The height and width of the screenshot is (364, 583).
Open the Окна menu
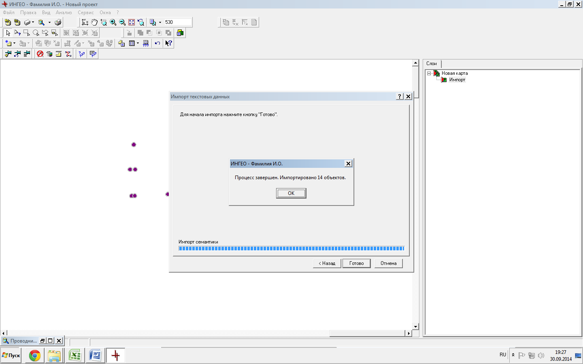(105, 13)
